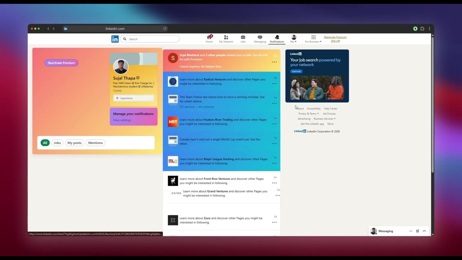Open options for Zoox notification
Image resolution: width=462 pixels, height=260 pixels.
pos(274,222)
